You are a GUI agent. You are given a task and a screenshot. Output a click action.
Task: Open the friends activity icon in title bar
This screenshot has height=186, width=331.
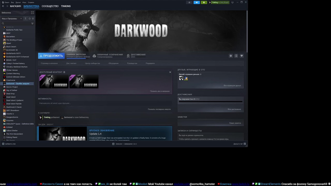click(x=190, y=2)
